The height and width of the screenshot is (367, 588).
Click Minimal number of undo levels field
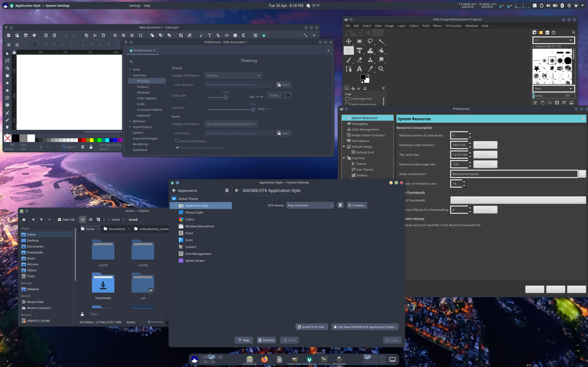click(459, 135)
